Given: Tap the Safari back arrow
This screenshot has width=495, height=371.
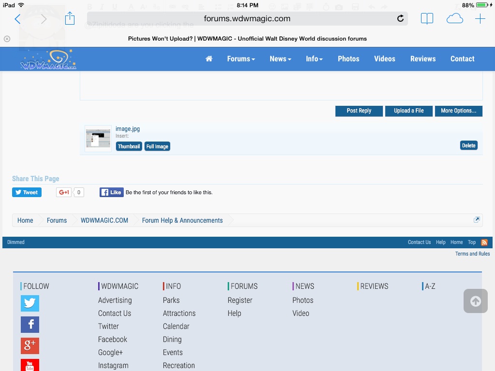Looking at the screenshot, I should (x=17, y=19).
